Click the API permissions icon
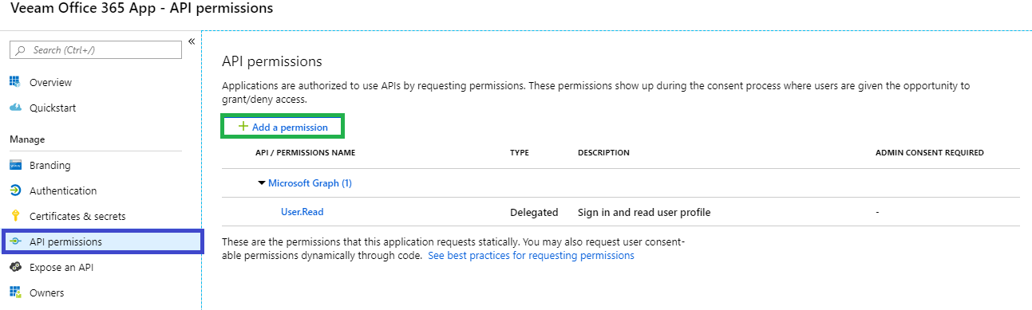The width and height of the screenshot is (1032, 310). [15, 241]
